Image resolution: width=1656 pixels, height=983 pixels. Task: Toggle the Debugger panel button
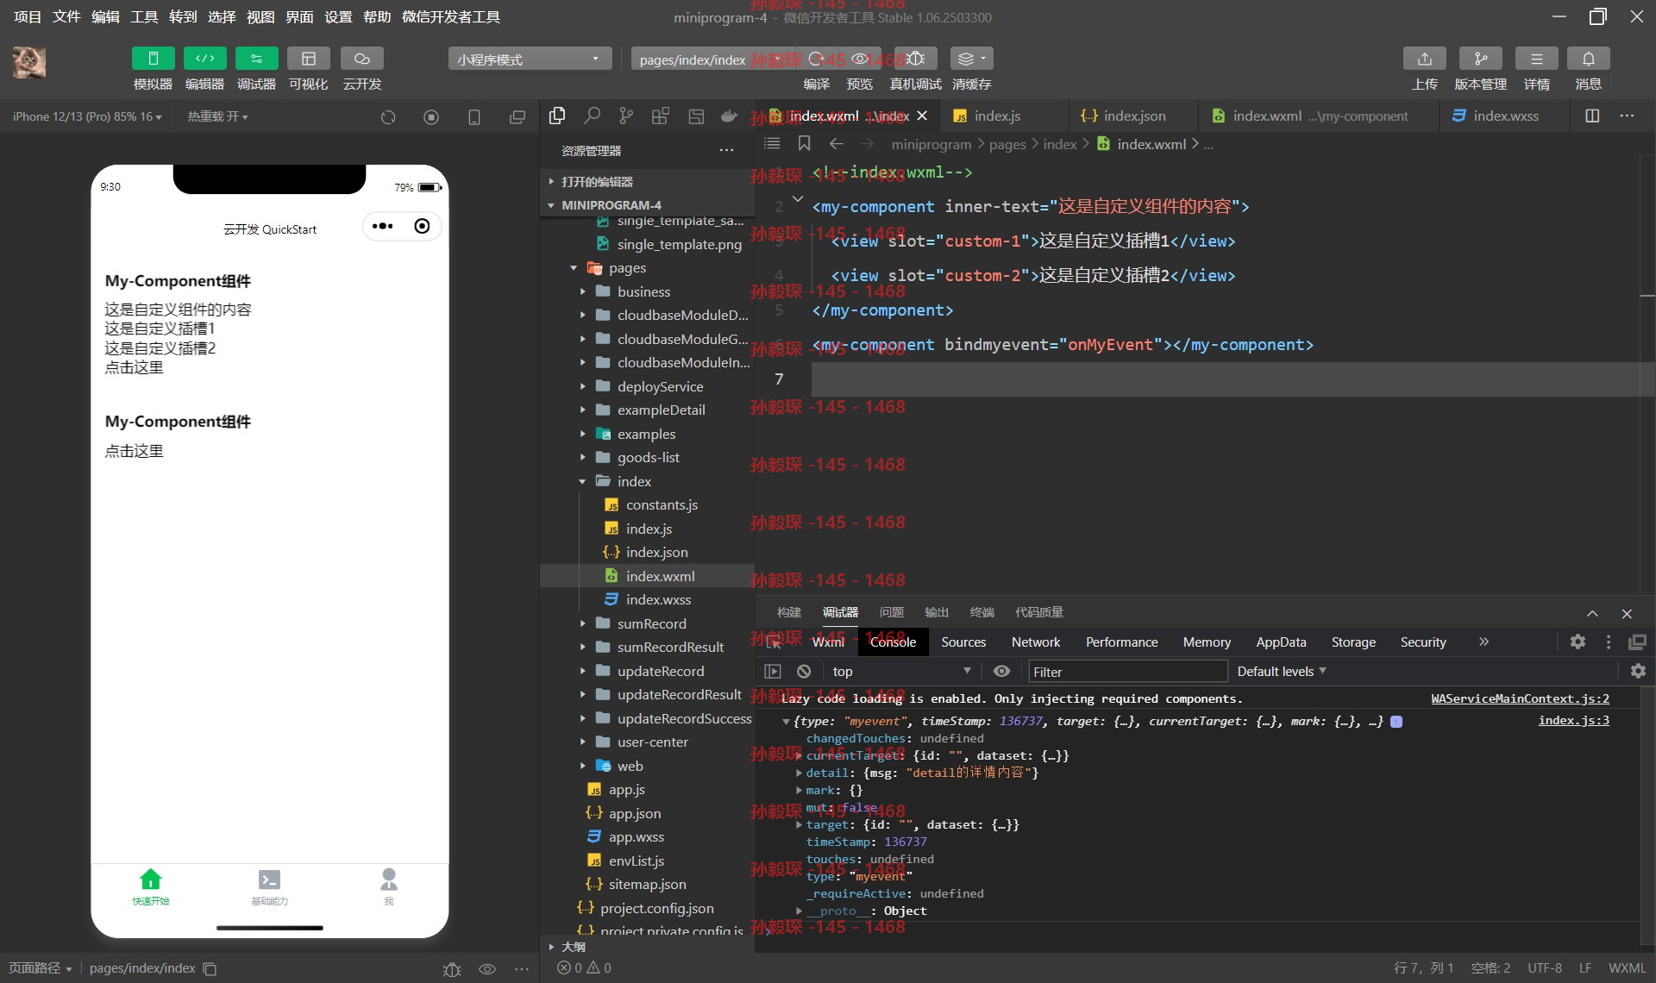[256, 59]
